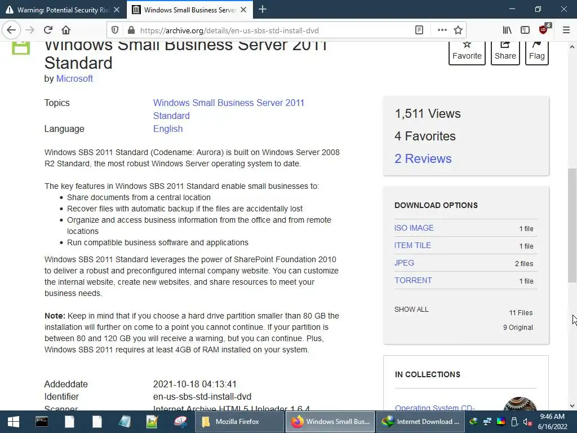577x433 pixels.
Task: Click the scrollbar up arrow
Action: [x=572, y=47]
